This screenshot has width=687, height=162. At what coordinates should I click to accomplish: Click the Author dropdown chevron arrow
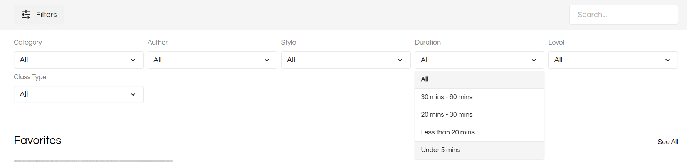click(267, 60)
